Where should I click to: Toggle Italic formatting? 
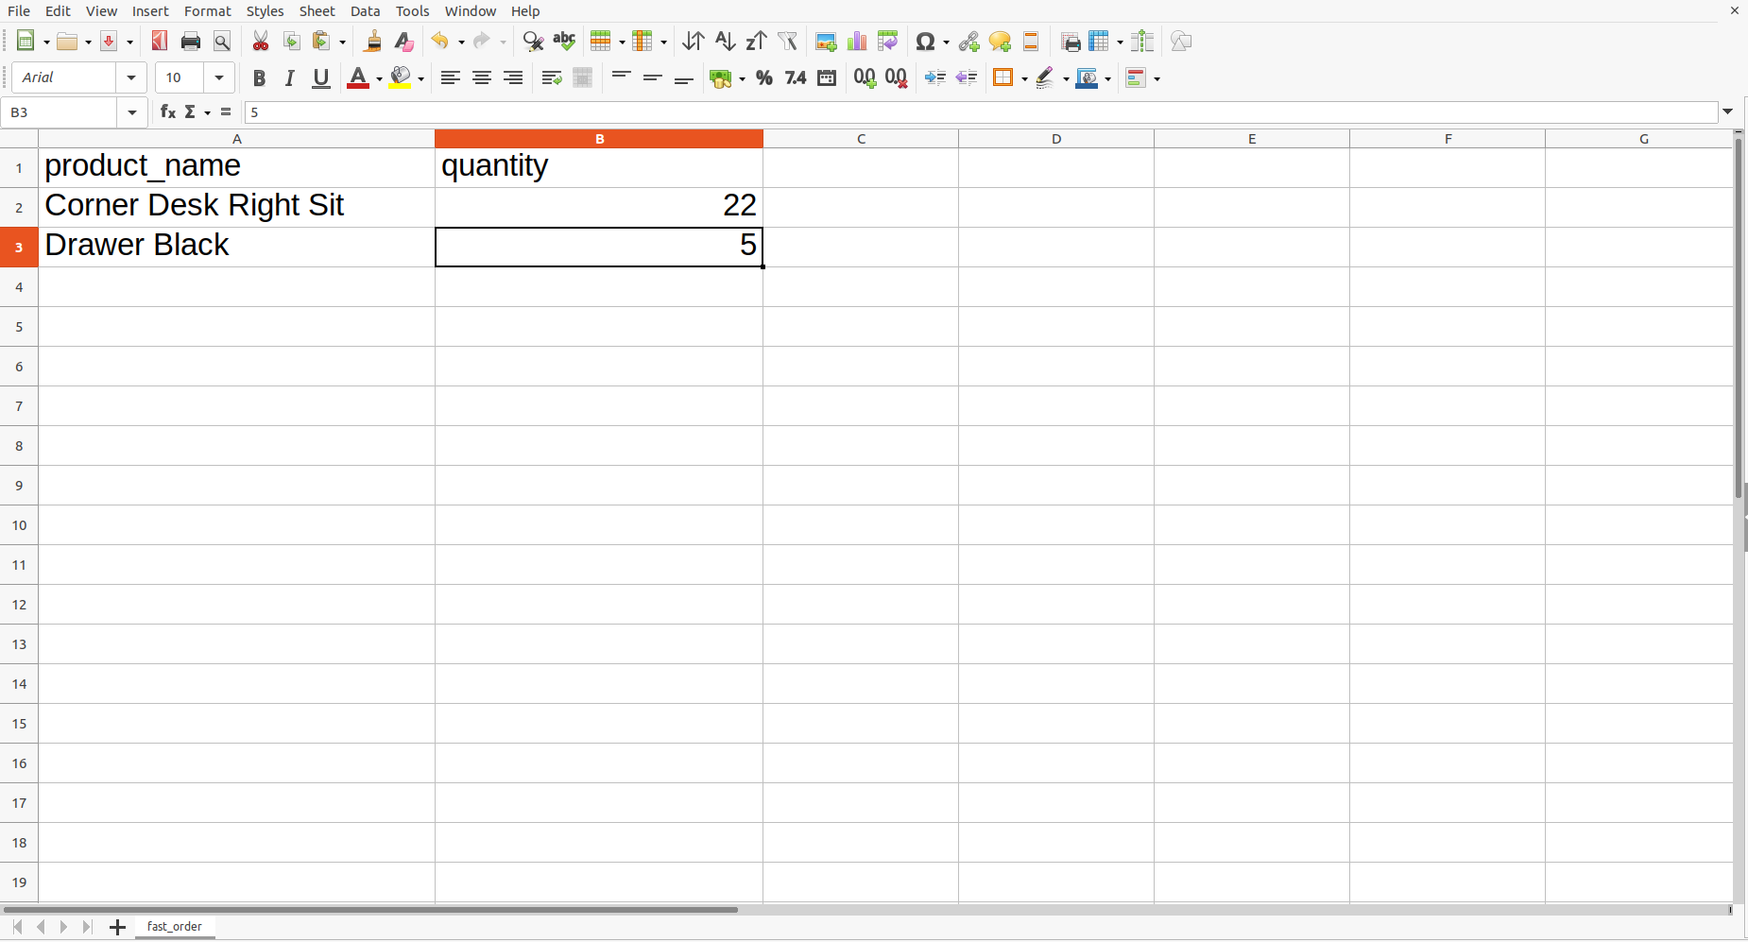point(290,78)
